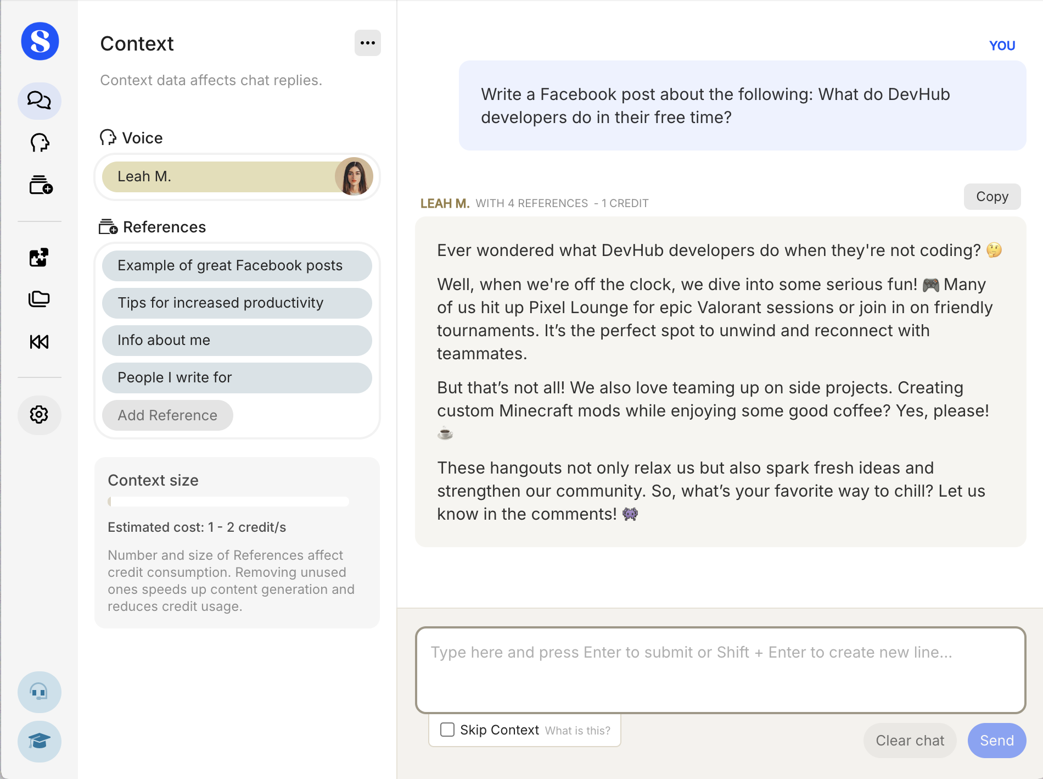This screenshot has width=1043, height=779.
Task: Open the References stack icon in sidebar
Action: 40,185
